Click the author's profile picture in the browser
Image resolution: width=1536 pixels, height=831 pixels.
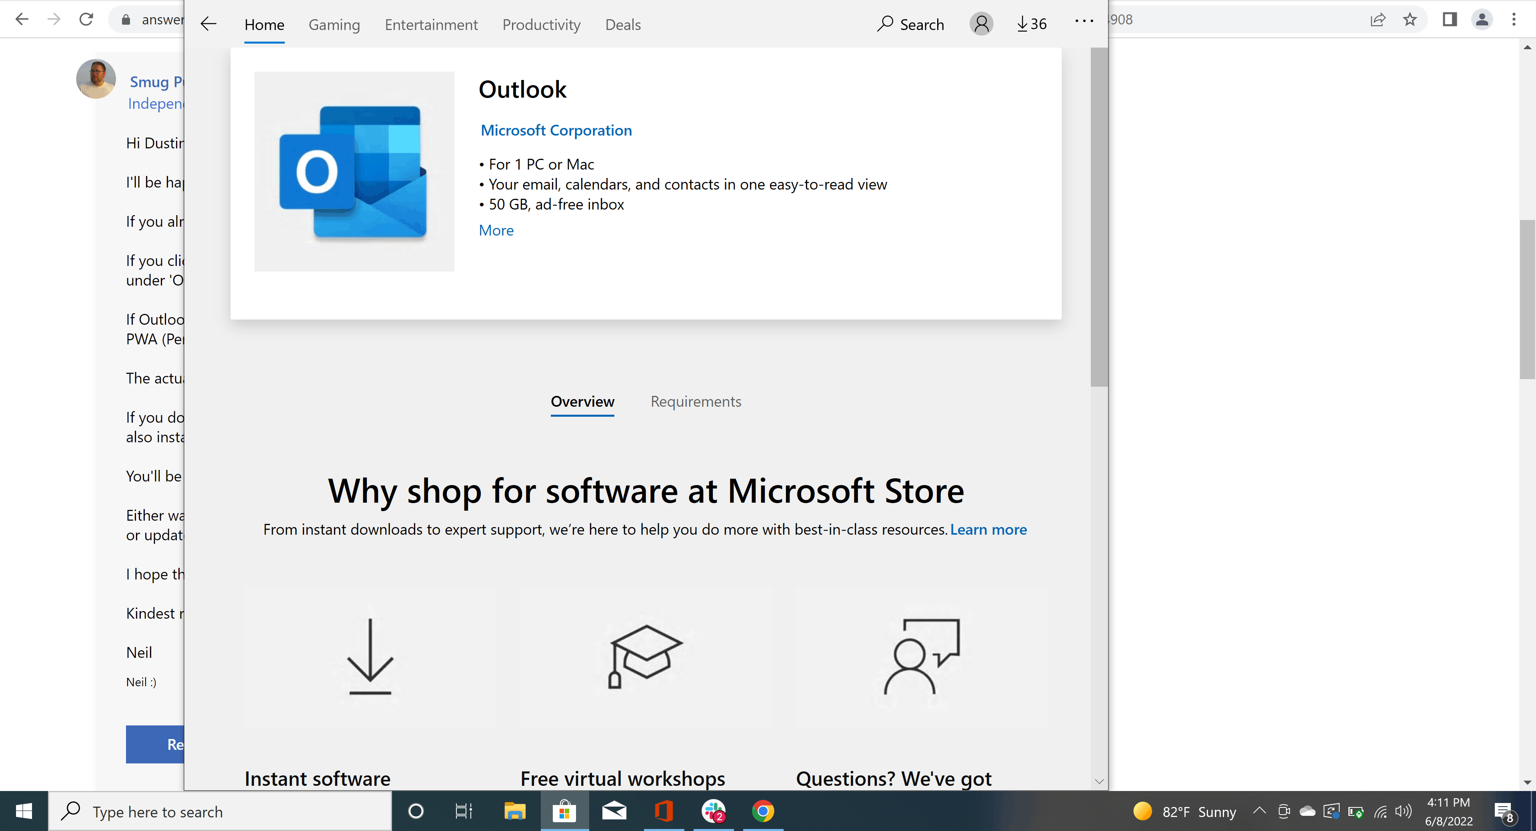coord(96,79)
